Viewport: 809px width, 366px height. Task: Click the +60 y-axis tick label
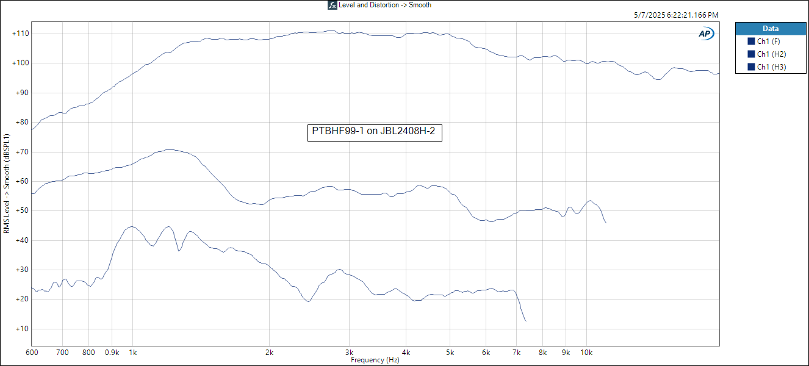coord(22,181)
